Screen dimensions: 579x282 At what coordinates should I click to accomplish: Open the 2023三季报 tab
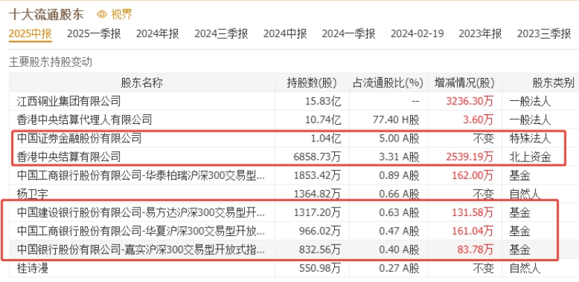[x=544, y=34]
